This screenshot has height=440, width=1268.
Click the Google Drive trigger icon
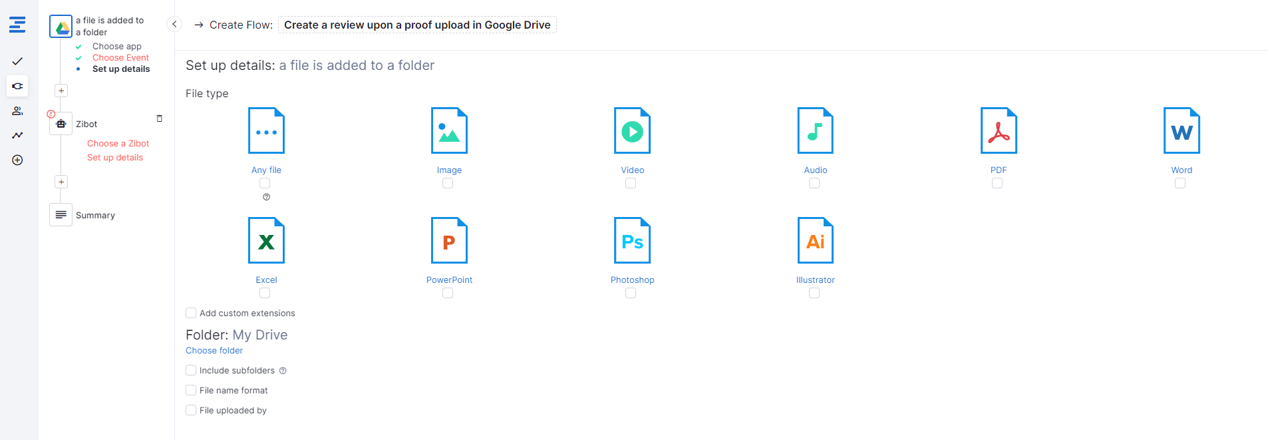(61, 27)
